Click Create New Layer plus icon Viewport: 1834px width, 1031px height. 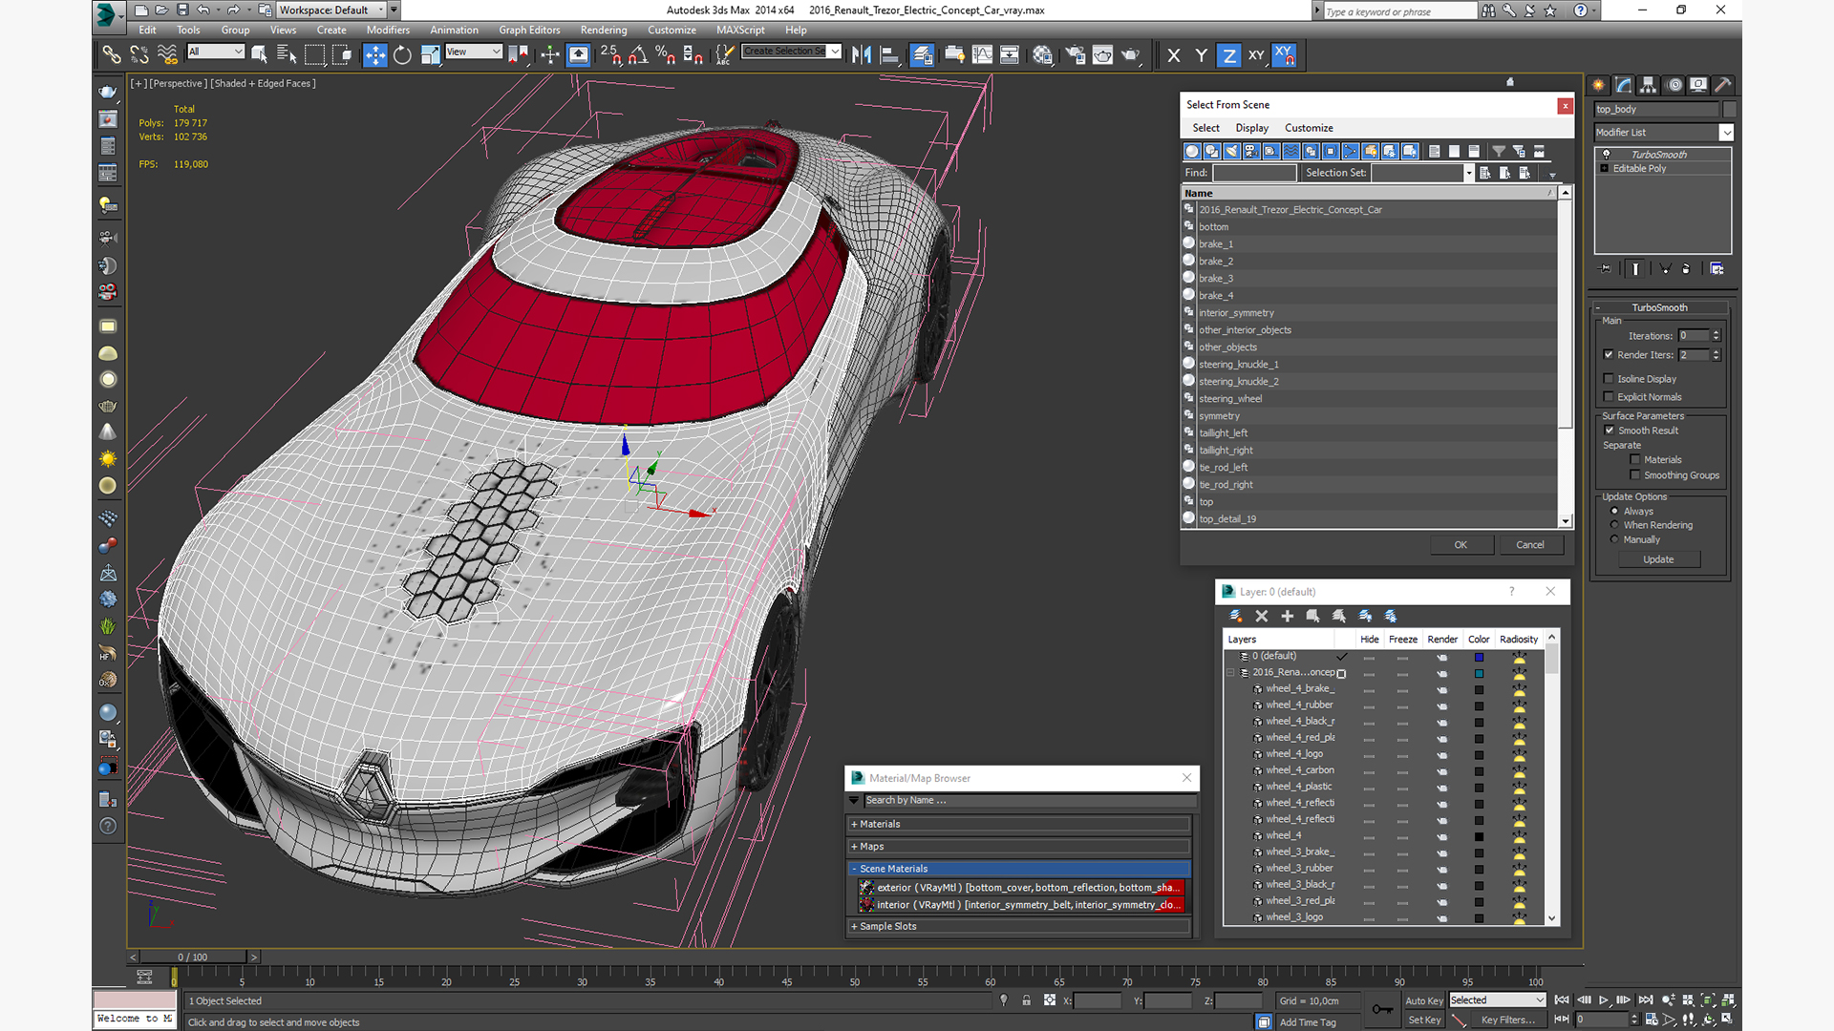(1287, 617)
